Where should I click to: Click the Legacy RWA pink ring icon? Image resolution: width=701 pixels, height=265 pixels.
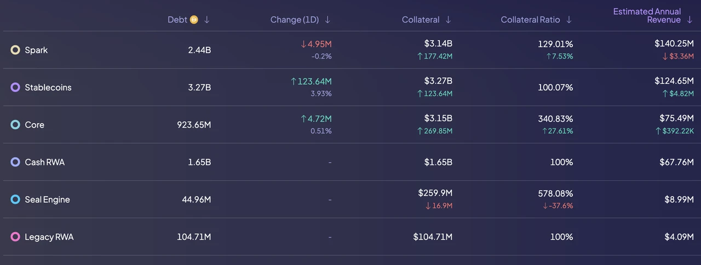(x=15, y=237)
